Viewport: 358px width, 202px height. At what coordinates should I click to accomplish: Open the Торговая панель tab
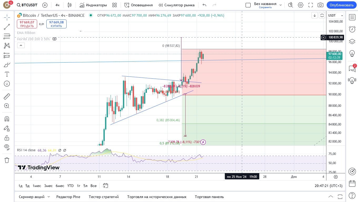pyautogui.click(x=209, y=197)
